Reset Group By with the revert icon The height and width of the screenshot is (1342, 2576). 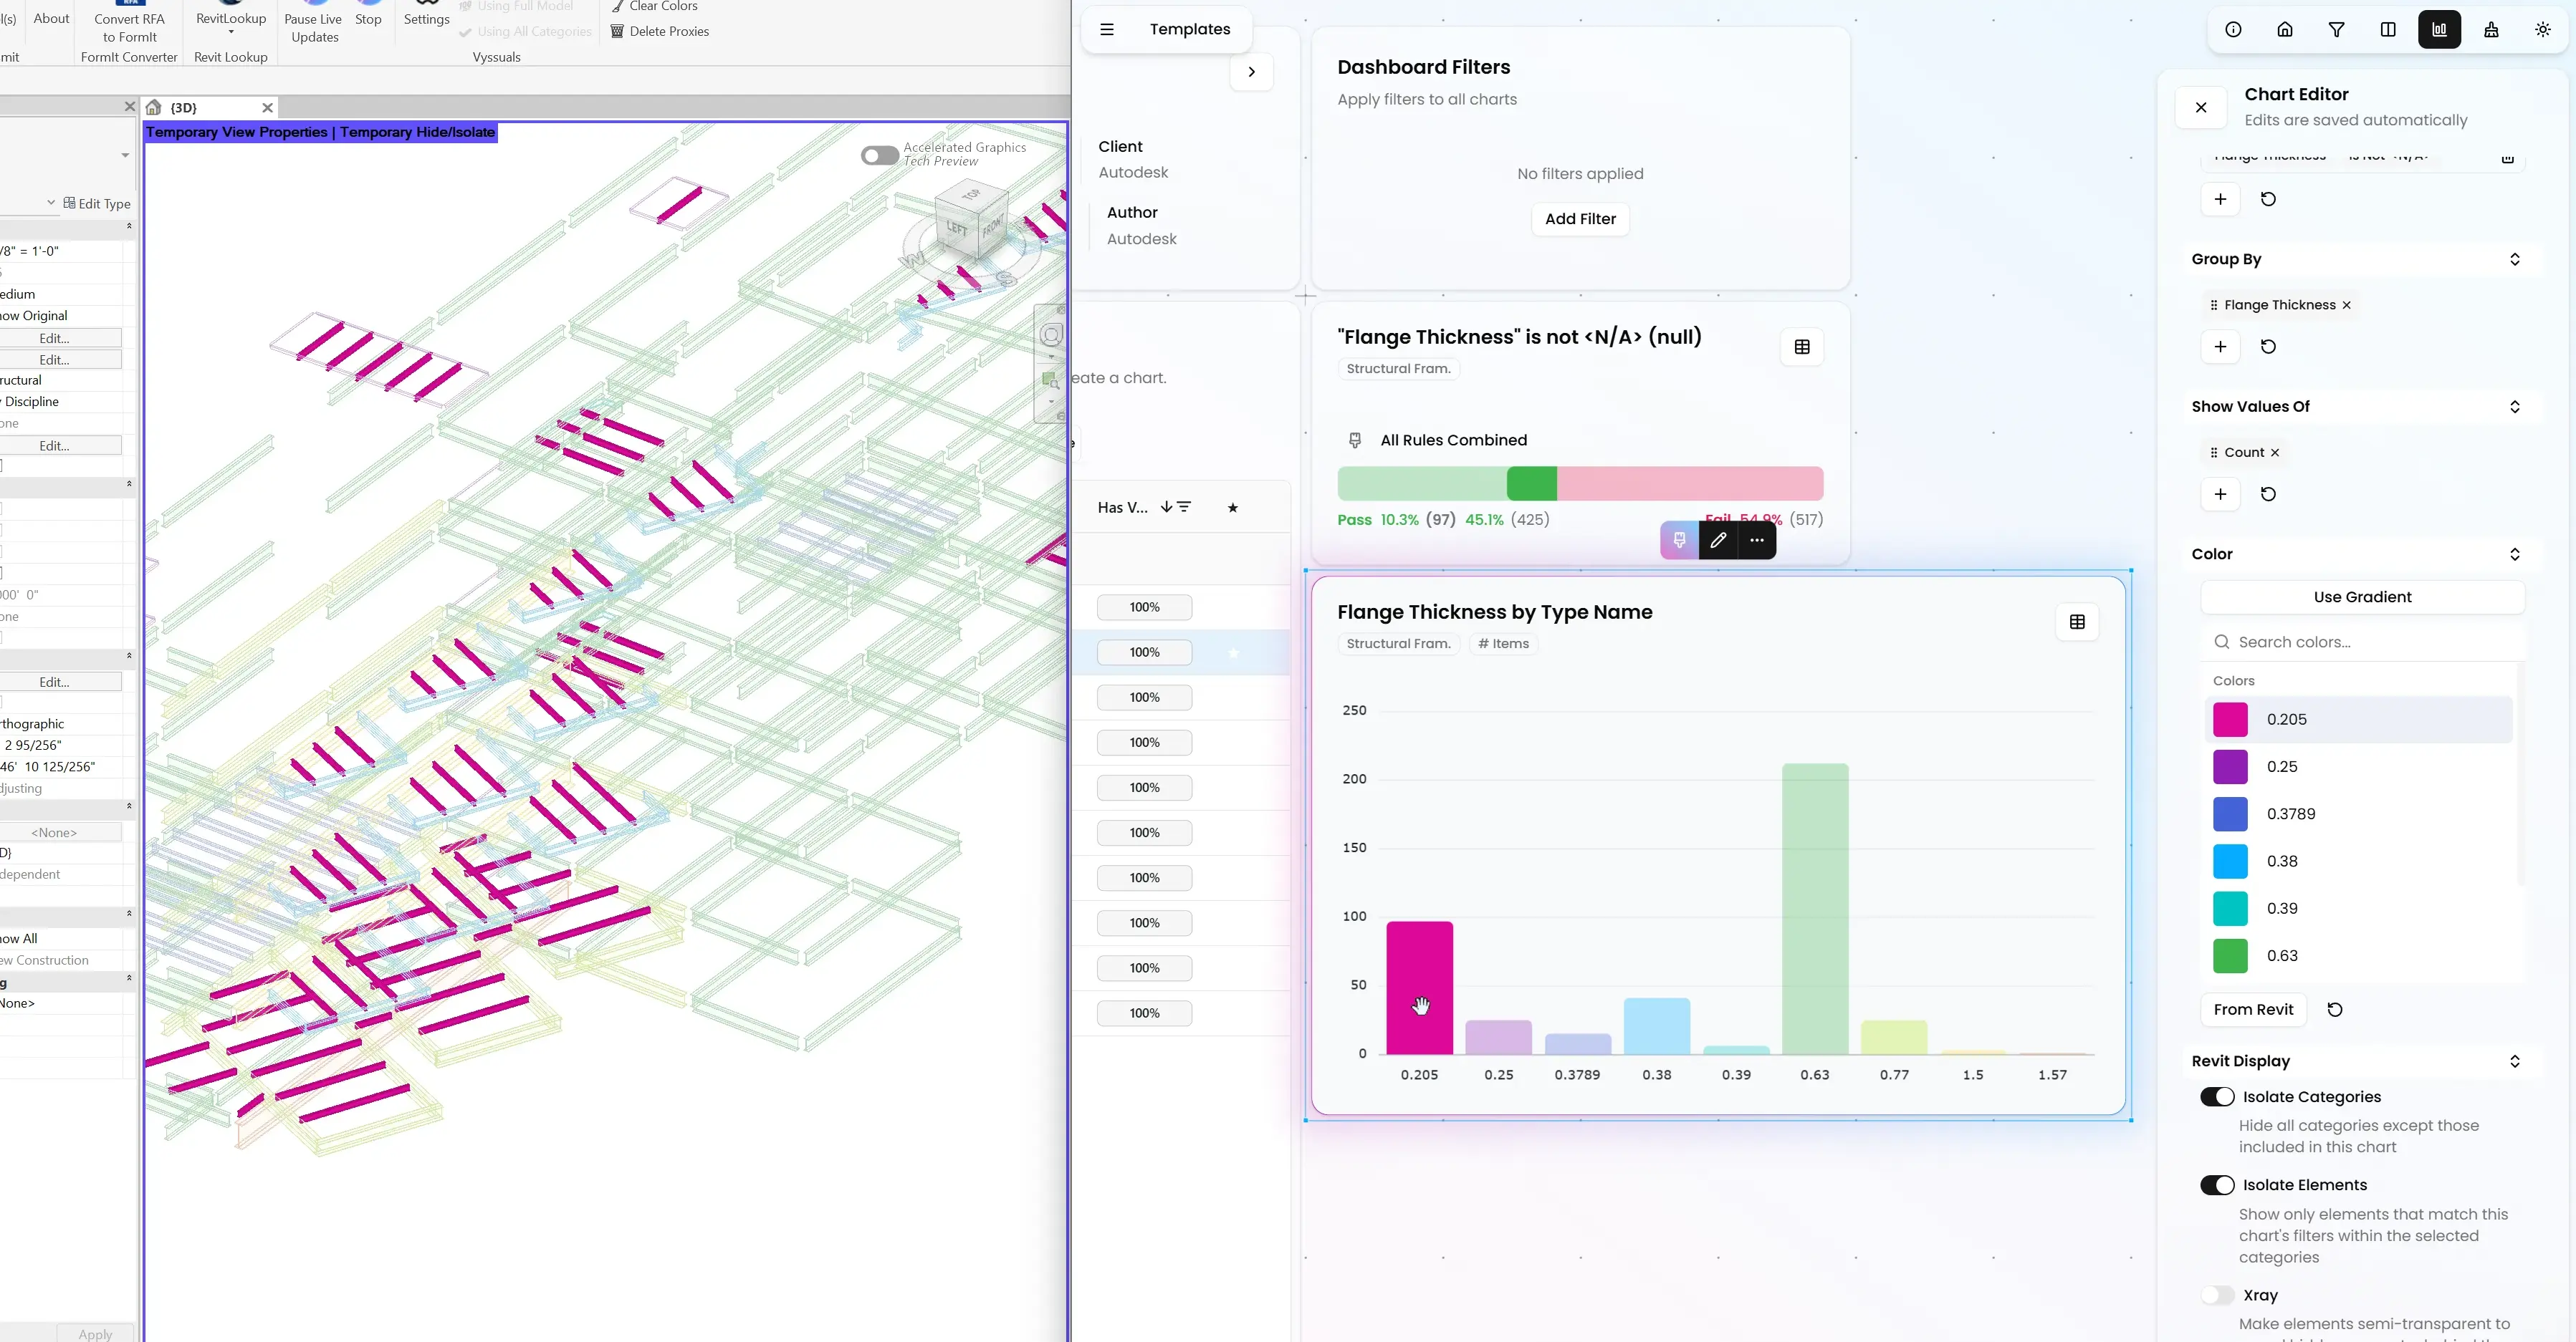2268,347
